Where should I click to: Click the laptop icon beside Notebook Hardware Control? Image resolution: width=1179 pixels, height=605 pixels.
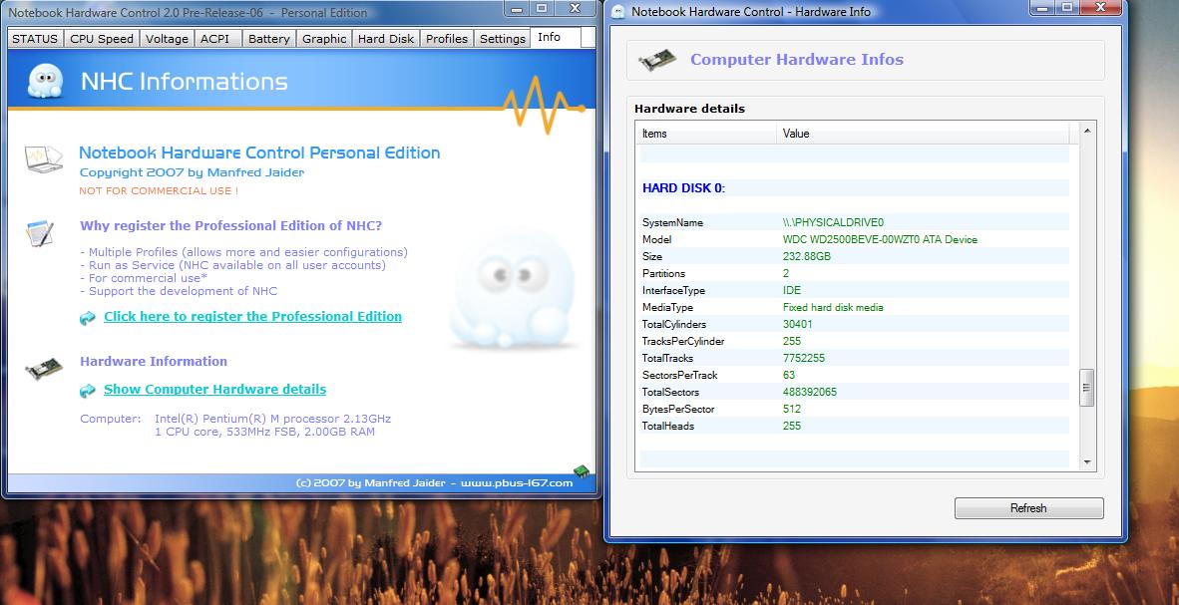pyautogui.click(x=44, y=157)
